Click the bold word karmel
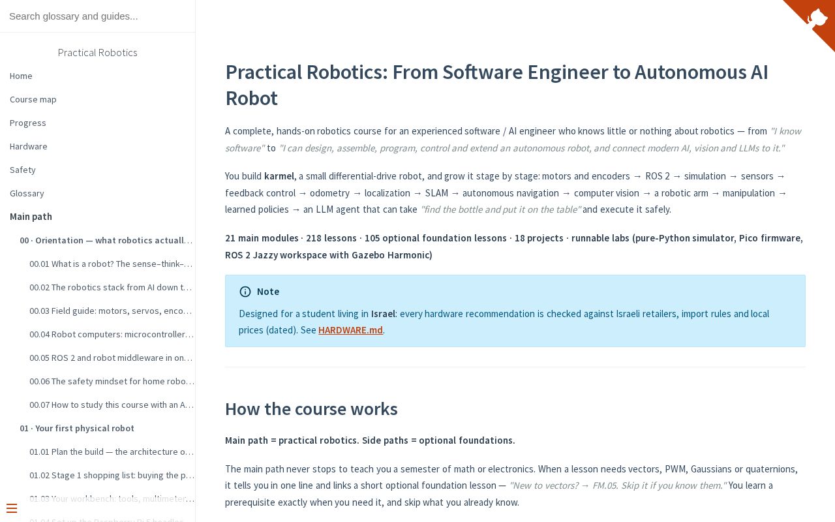835x522 pixels. (279, 176)
